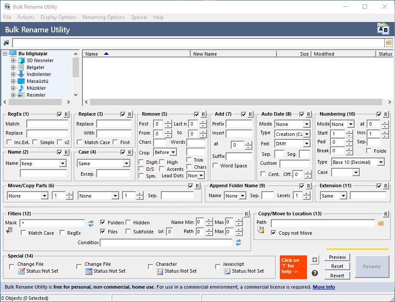Click the Preview button
Image resolution: width=395 pixels, height=302 pixels.
[x=337, y=257]
